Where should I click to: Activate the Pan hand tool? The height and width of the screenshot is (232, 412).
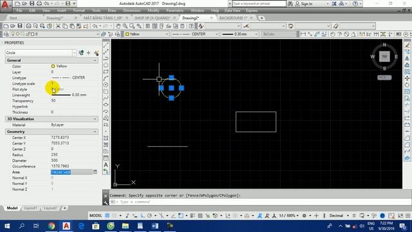click(118, 26)
